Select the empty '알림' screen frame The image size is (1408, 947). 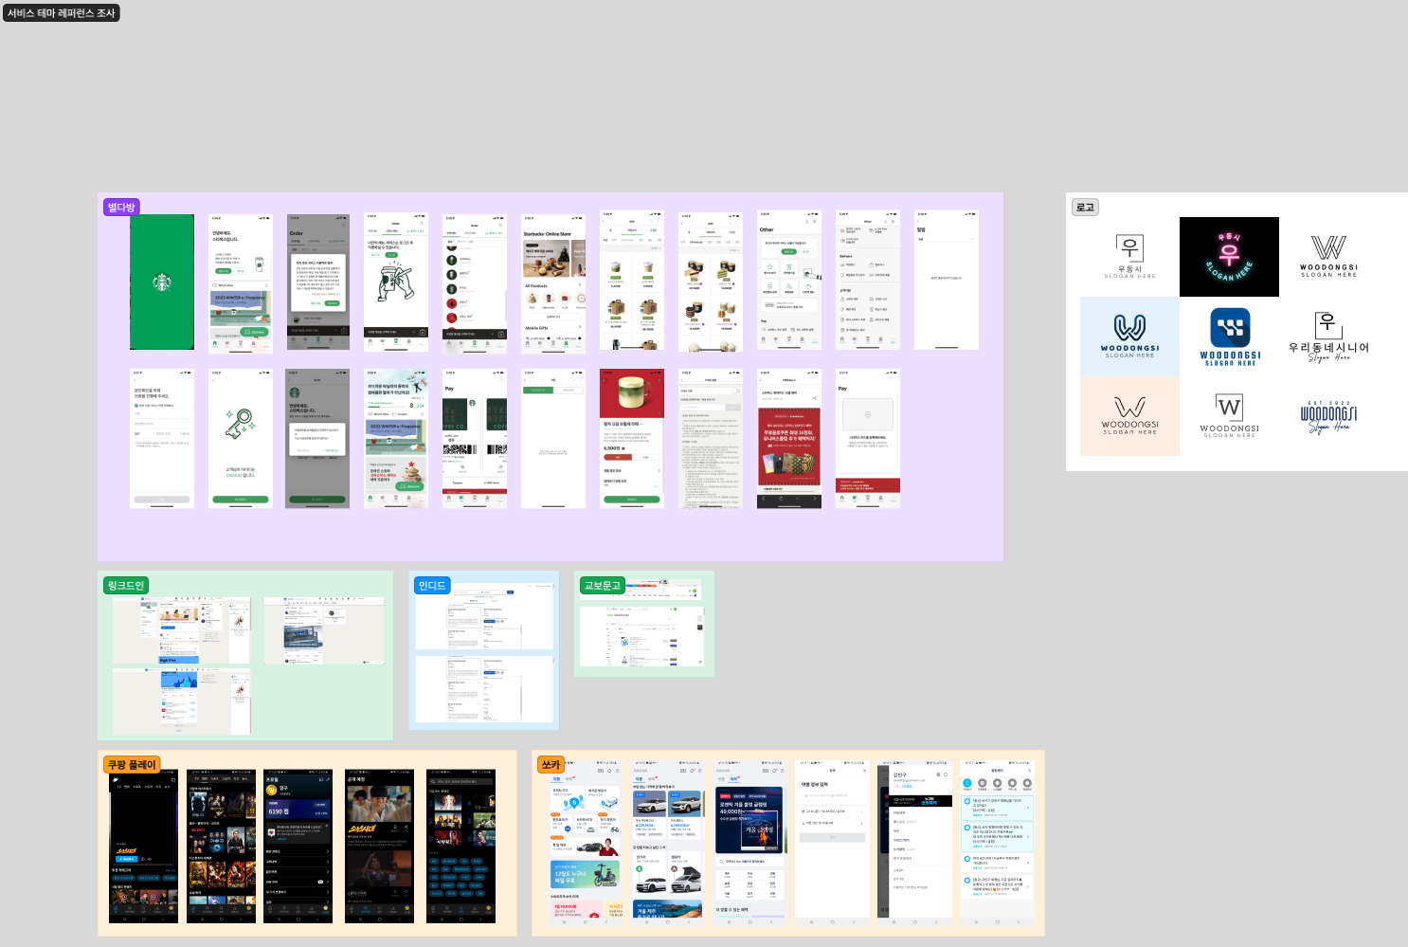[x=947, y=282]
